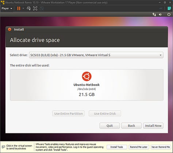Click Remind Me Later

click(139, 147)
